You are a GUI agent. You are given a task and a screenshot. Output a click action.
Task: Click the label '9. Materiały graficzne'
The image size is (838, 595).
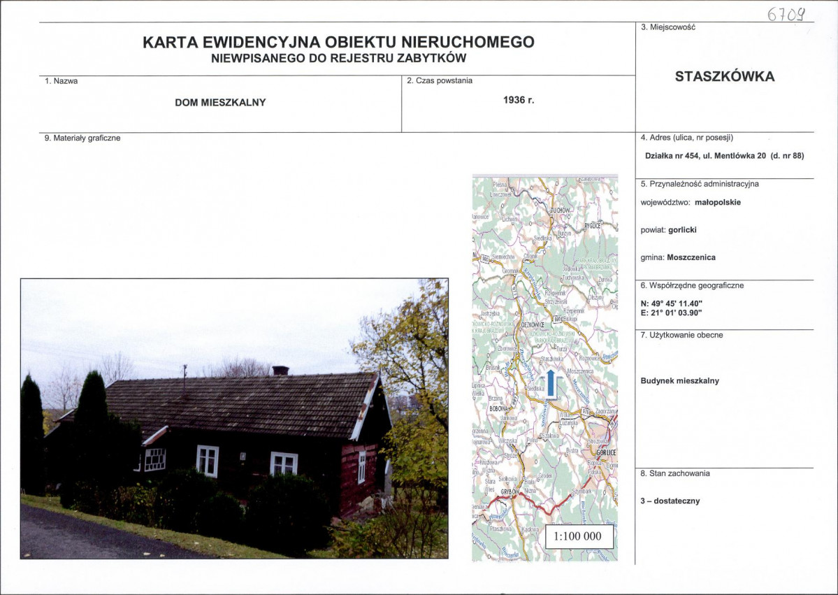tap(82, 138)
